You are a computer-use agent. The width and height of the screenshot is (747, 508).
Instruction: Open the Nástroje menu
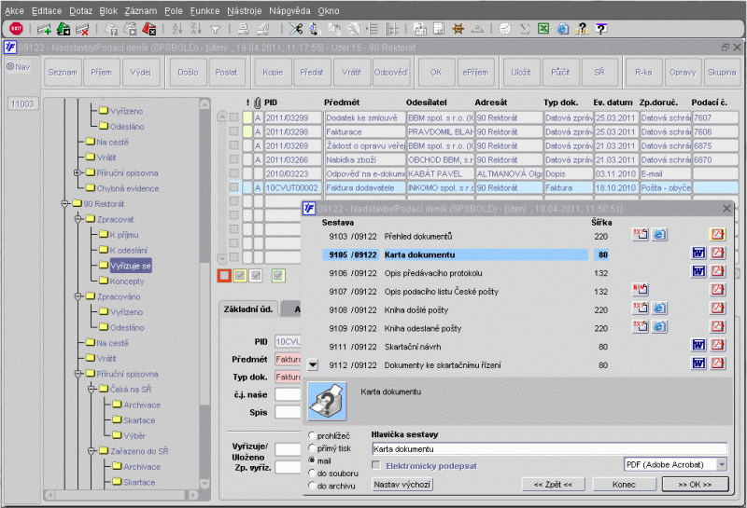pyautogui.click(x=244, y=10)
